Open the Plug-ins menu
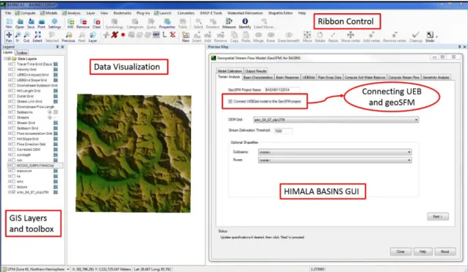The height and width of the screenshot is (272, 468). 143,13
